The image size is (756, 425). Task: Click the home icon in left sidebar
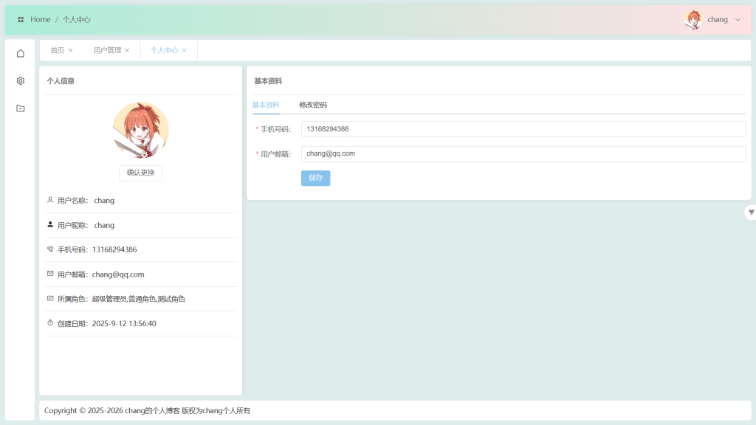point(20,53)
